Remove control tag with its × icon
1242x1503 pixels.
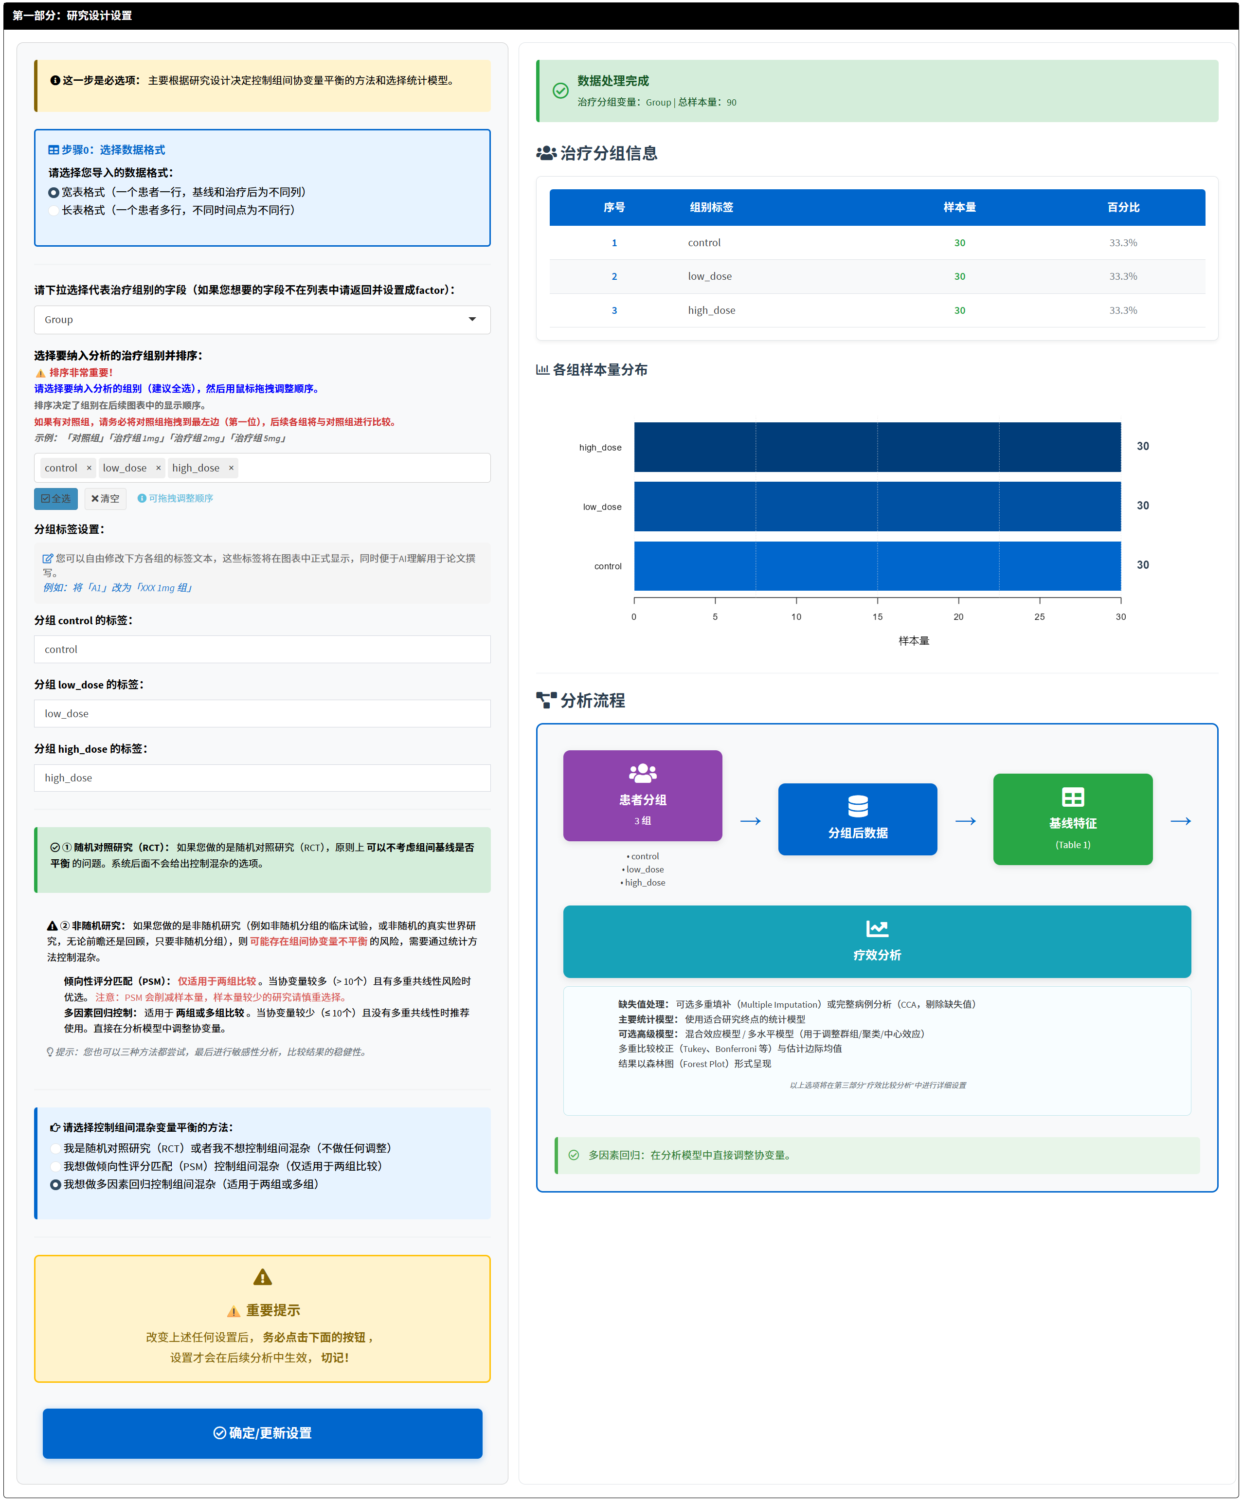point(89,468)
